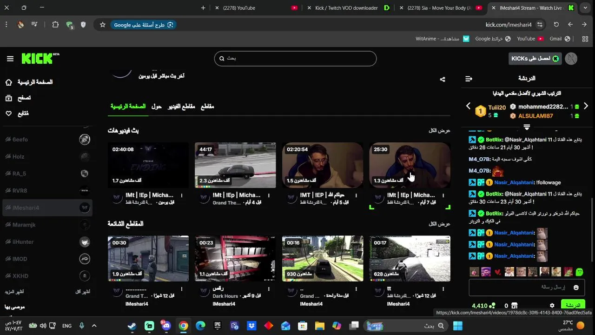This screenshot has height=335, width=595.
Task: Open the Kick hamburger menu
Action: [10, 59]
